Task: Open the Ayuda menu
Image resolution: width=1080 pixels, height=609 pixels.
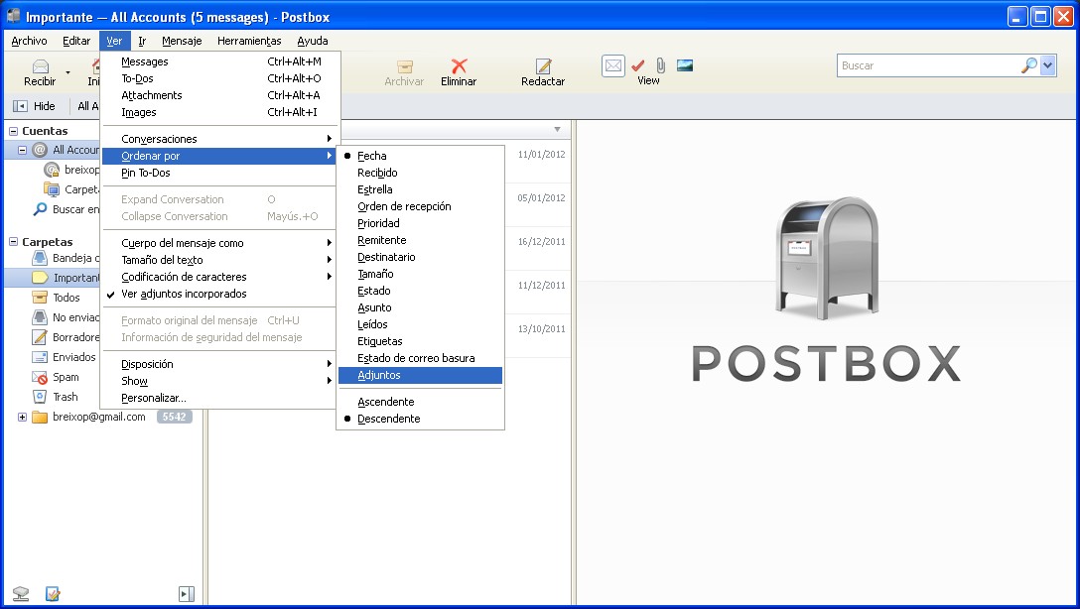Action: (313, 41)
